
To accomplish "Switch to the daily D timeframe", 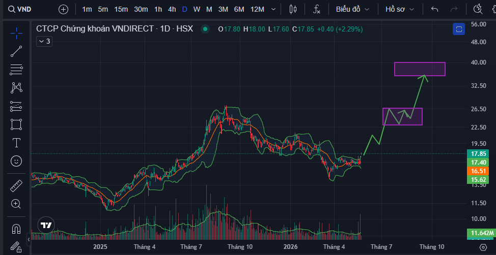I will [184, 10].
